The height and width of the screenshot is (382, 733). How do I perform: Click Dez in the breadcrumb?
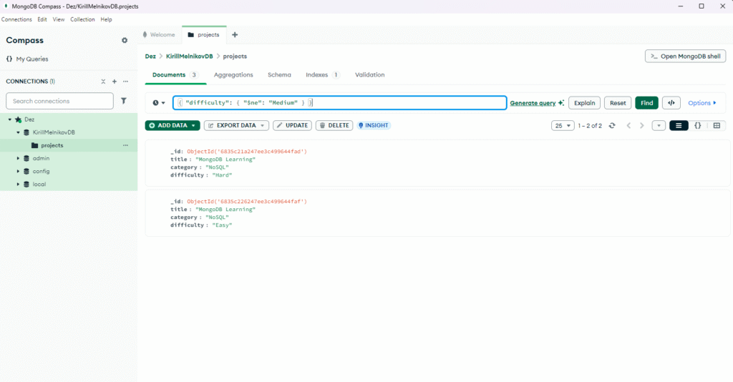tap(150, 56)
